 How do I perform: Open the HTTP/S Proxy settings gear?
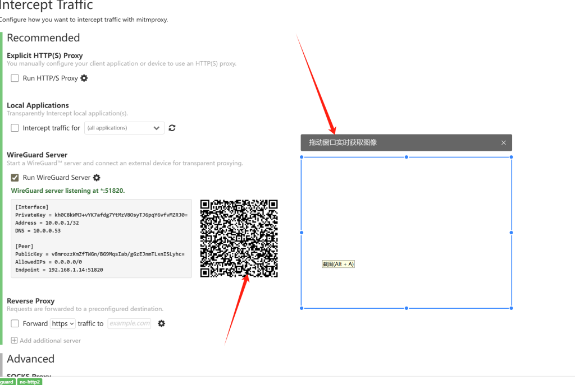[x=84, y=78]
